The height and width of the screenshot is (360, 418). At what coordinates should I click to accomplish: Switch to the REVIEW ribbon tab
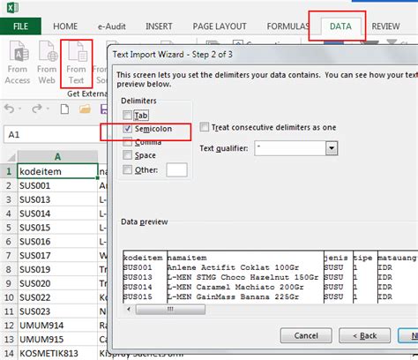(385, 26)
